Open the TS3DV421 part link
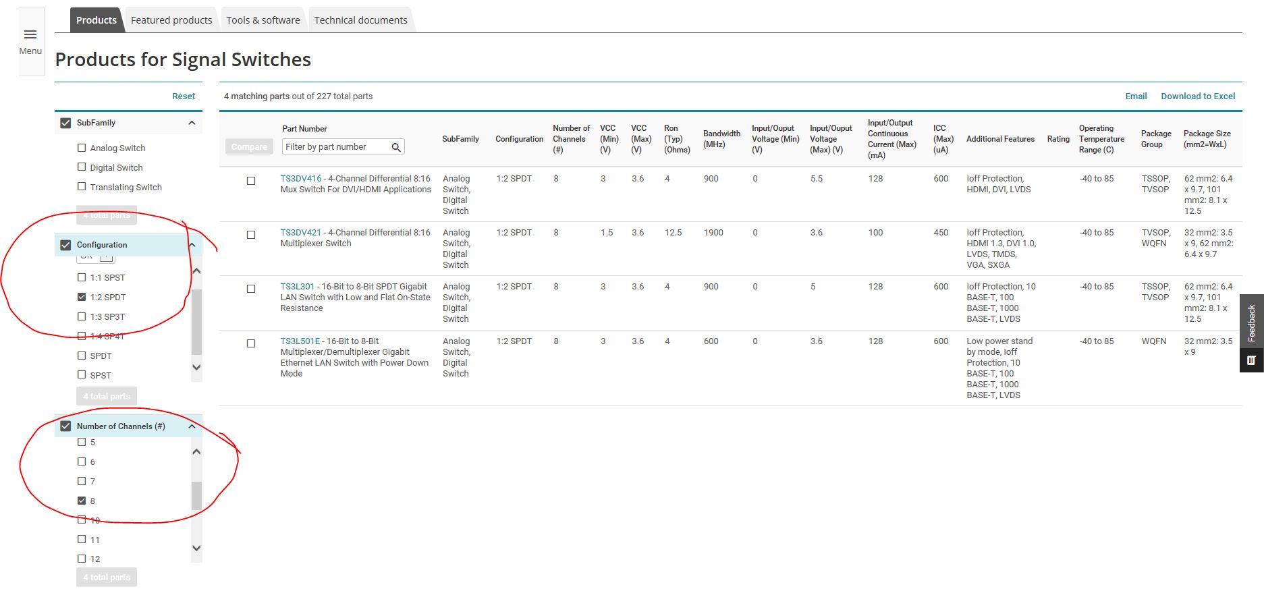 (x=301, y=233)
